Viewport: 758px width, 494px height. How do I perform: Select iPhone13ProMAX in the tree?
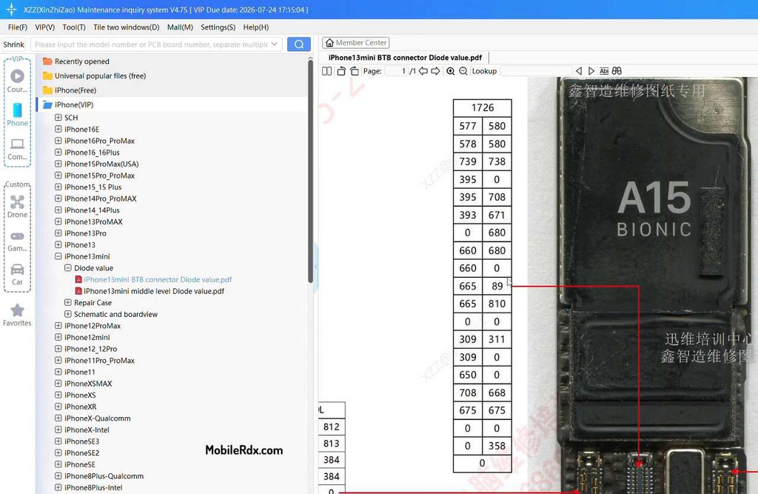click(93, 221)
